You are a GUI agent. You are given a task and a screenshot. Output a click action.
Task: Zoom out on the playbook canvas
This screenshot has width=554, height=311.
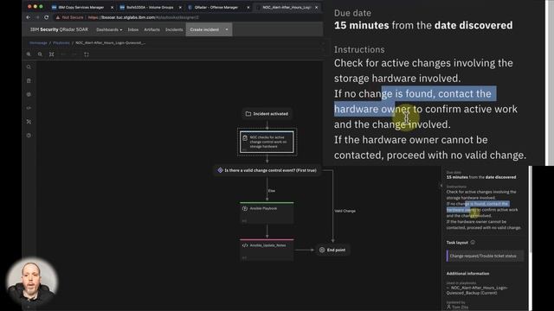(x=40, y=54)
